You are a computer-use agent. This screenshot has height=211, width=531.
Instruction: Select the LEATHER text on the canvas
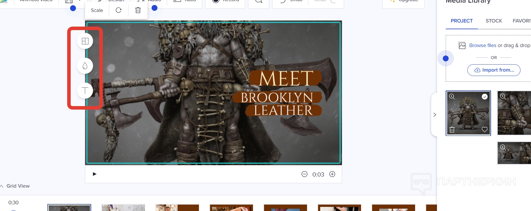pos(283,110)
